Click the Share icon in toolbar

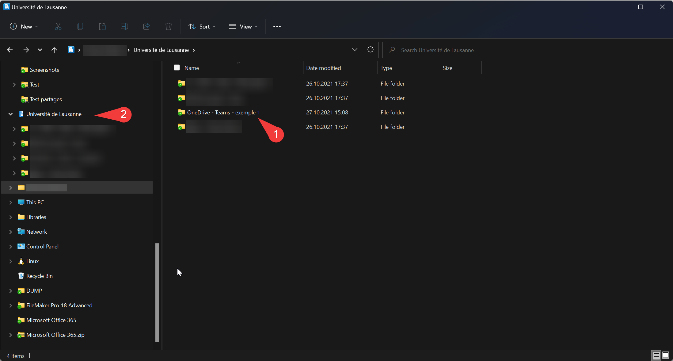coord(146,27)
